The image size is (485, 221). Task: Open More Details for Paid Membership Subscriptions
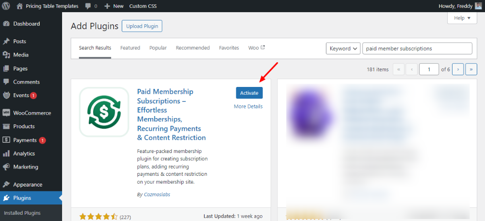248,106
